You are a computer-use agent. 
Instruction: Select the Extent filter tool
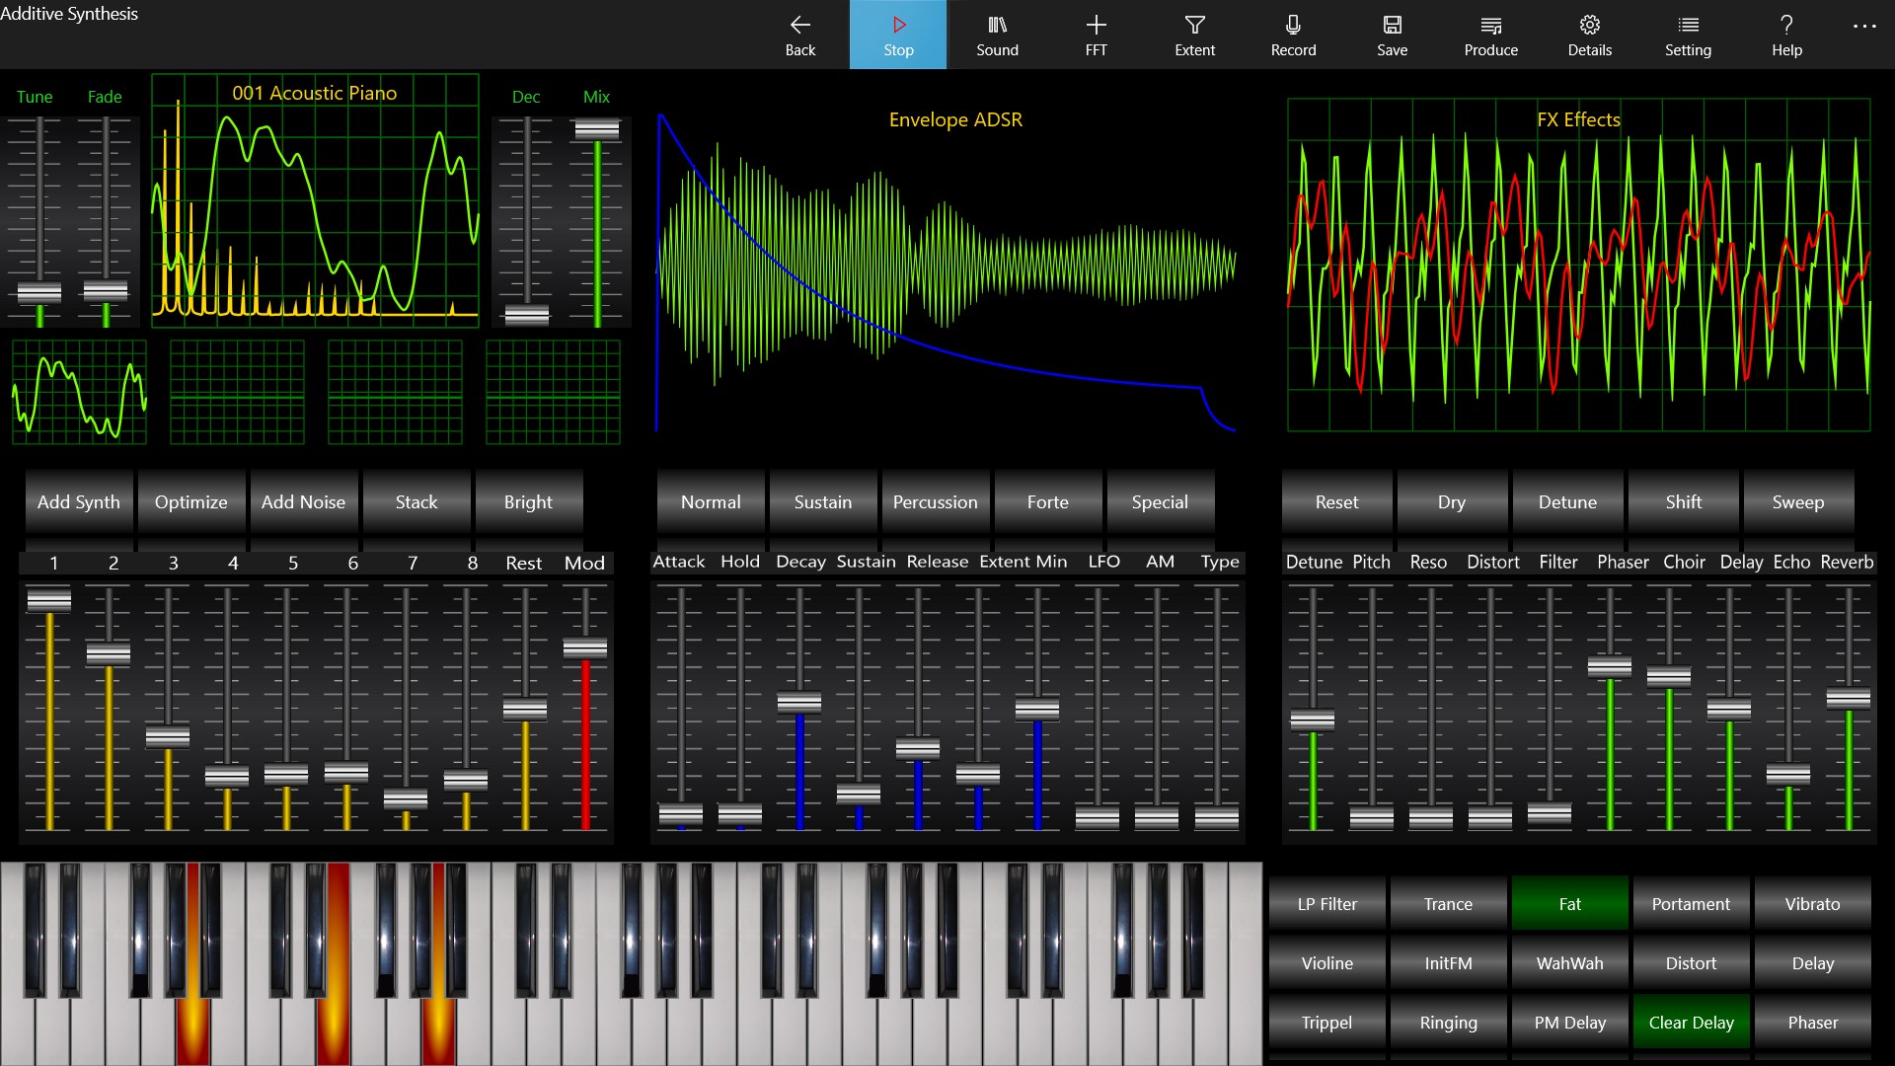[1194, 35]
